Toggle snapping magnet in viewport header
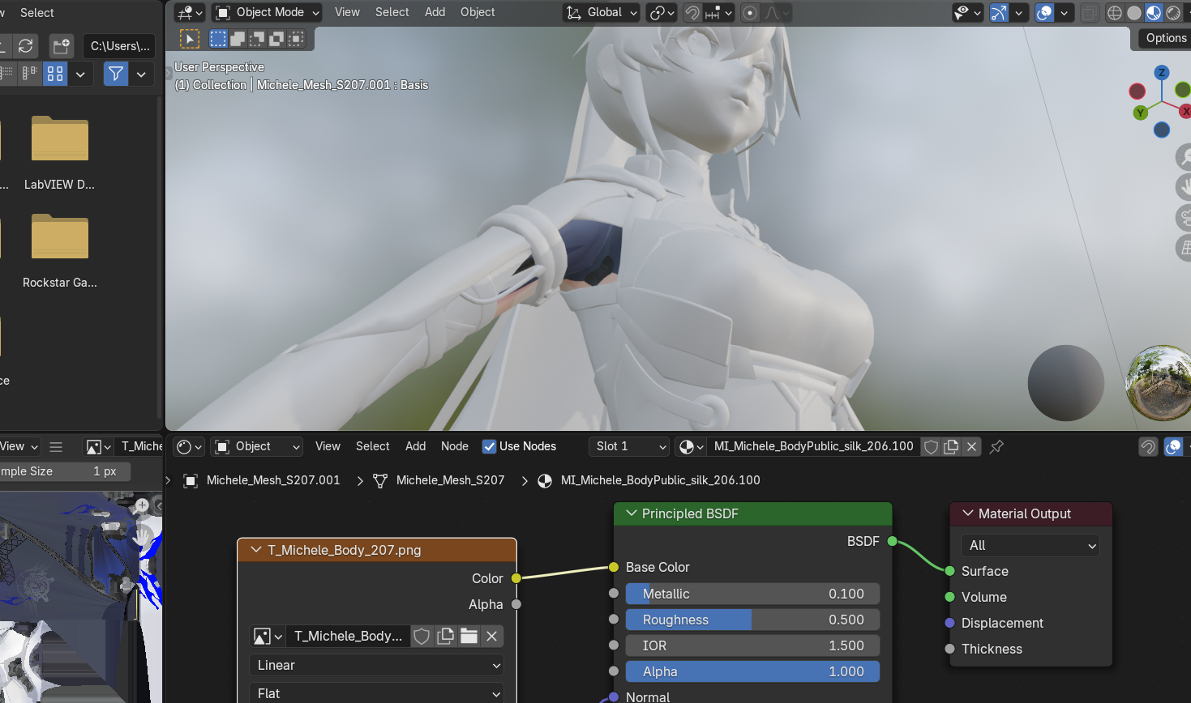 click(692, 13)
